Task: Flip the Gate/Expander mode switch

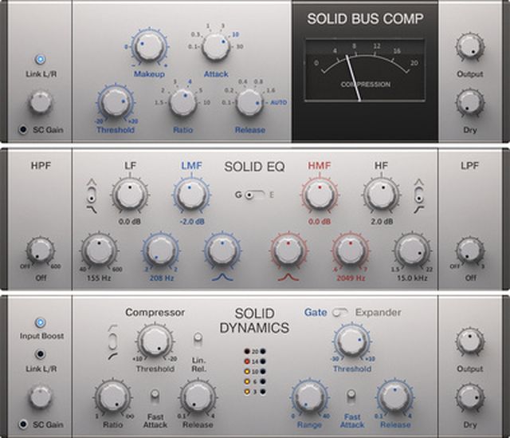Action: pyautogui.click(x=340, y=312)
